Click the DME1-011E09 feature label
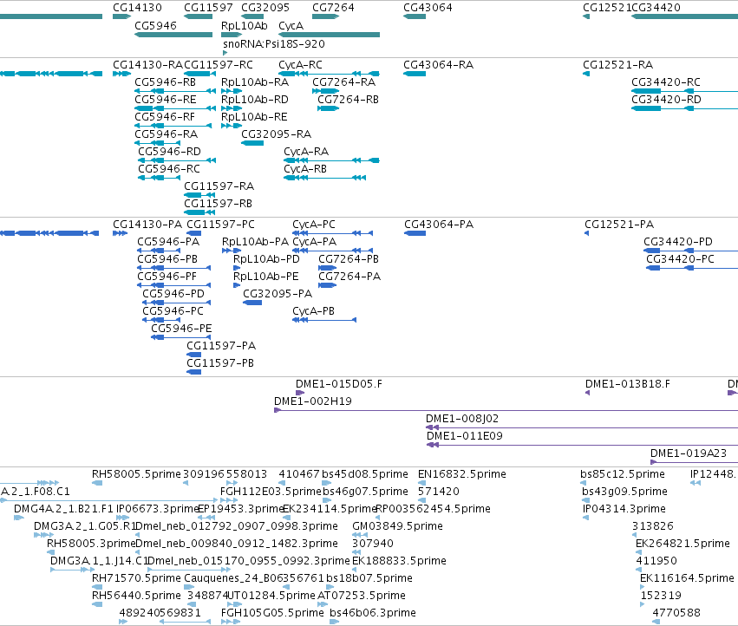This screenshot has height=626, width=738. pos(465,436)
